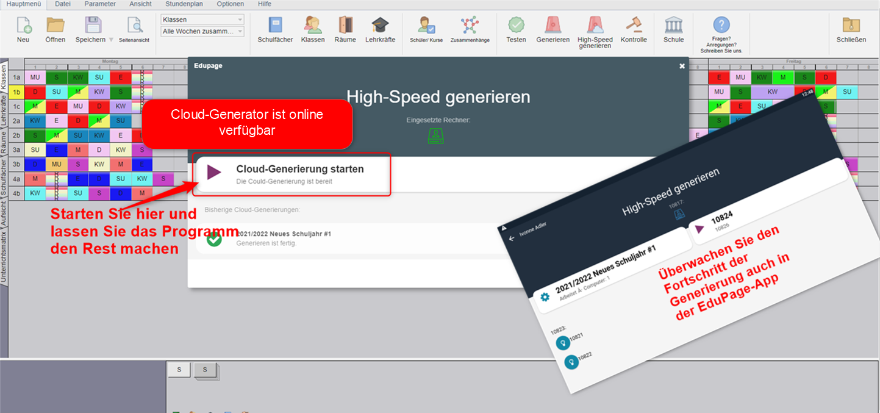The width and height of the screenshot is (880, 413).
Task: Open the Datei menu
Action: (x=62, y=4)
